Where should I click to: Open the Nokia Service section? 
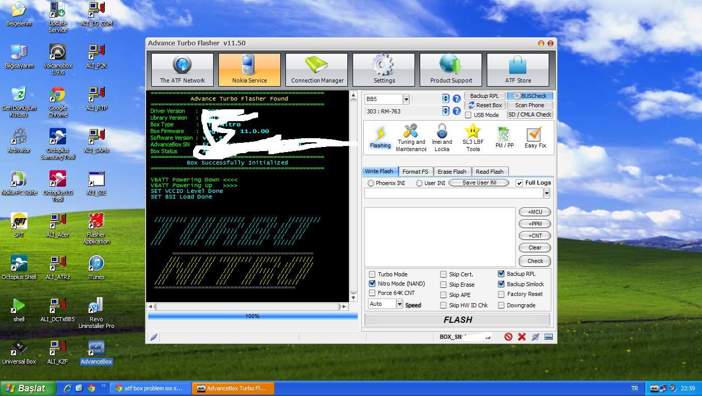click(x=249, y=70)
